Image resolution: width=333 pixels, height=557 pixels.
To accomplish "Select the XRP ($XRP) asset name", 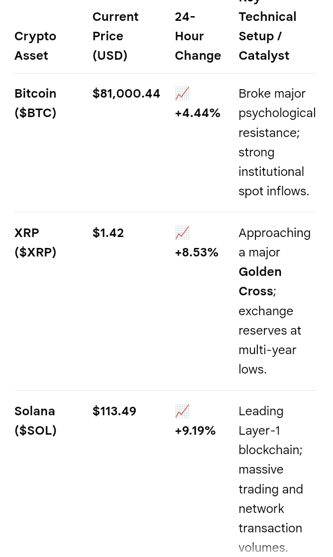I will pos(35,242).
